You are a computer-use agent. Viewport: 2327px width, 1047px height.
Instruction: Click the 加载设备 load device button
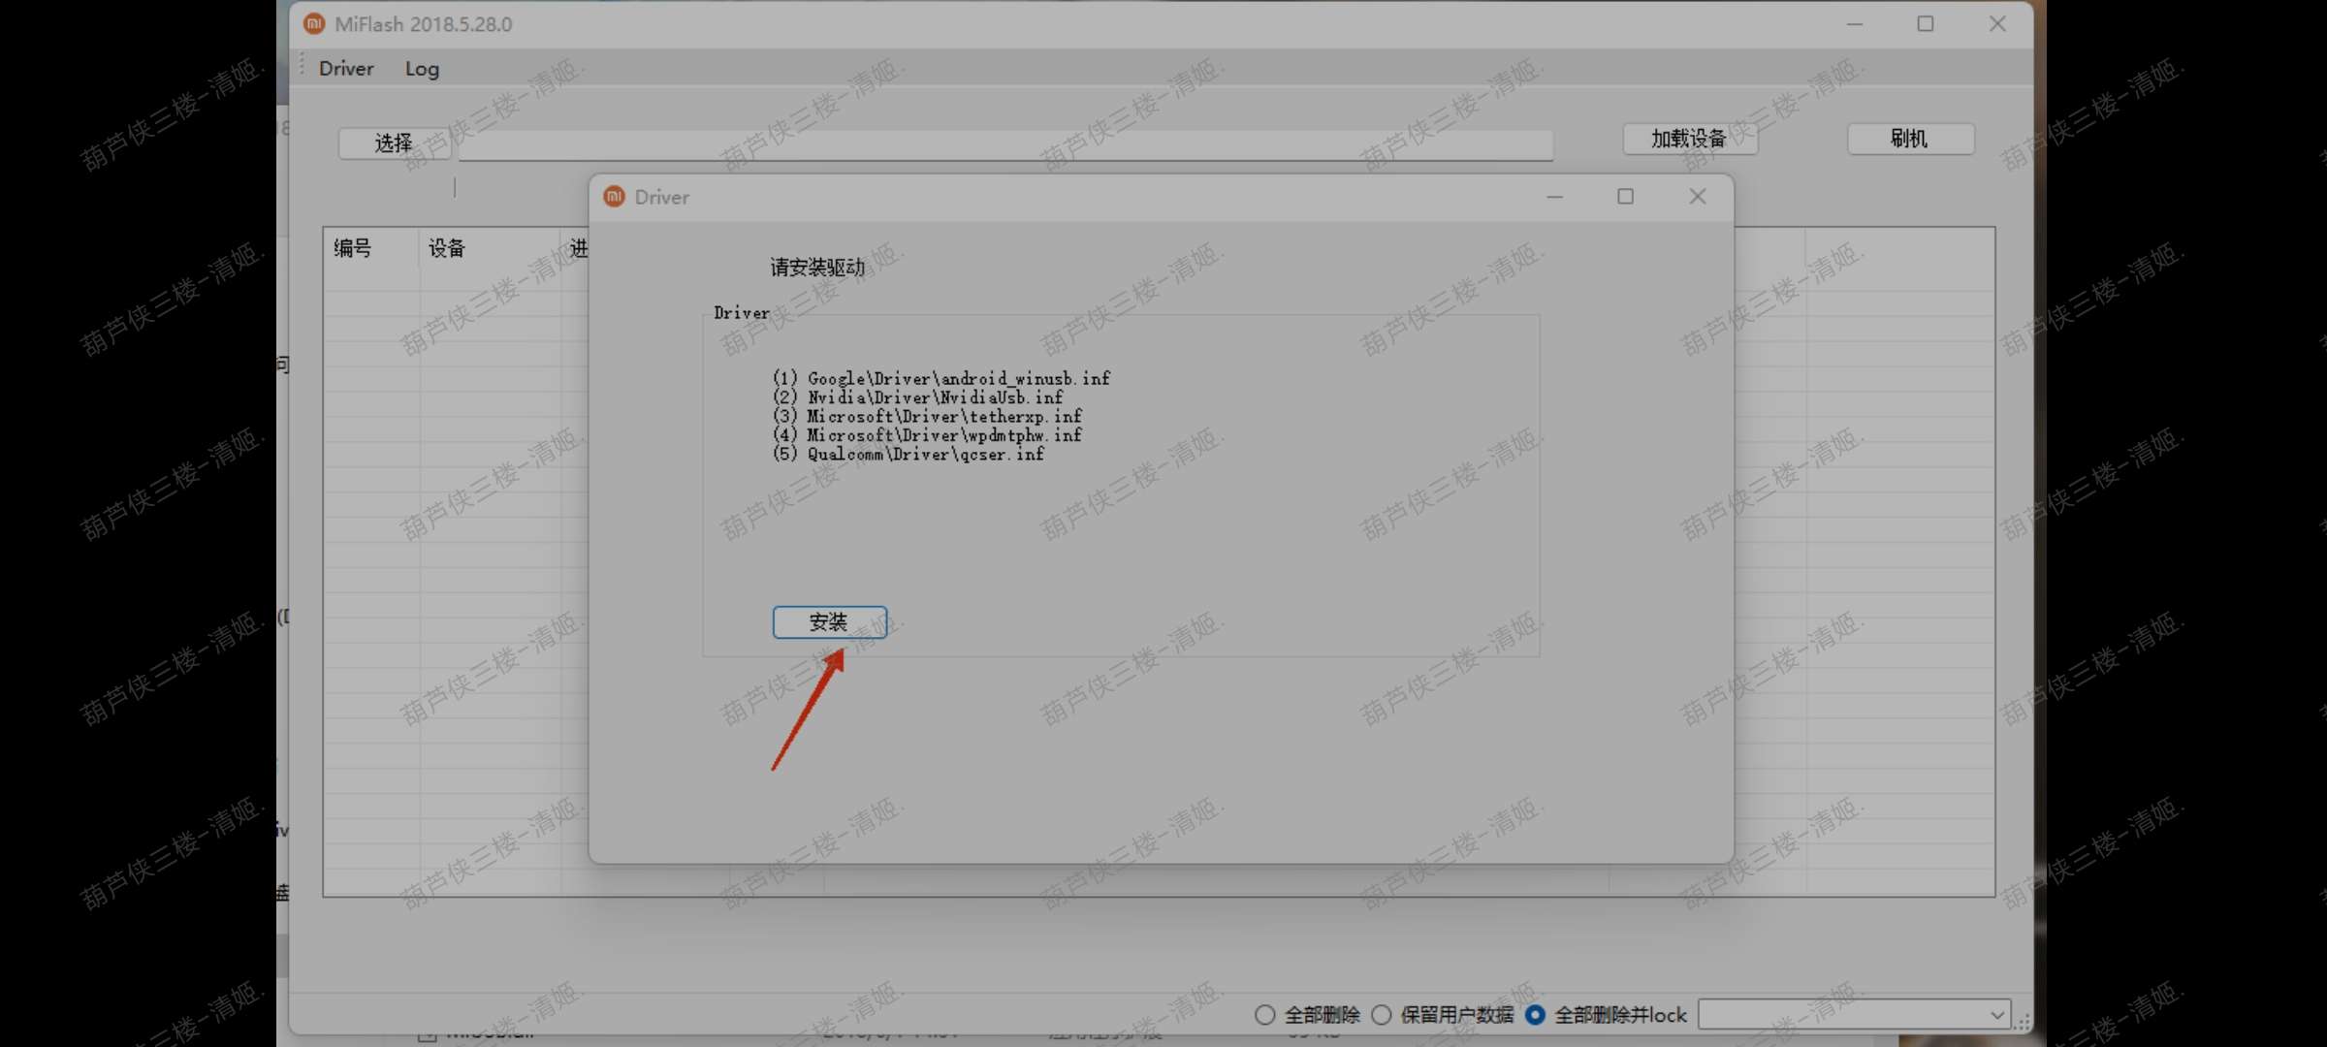pos(1689,139)
